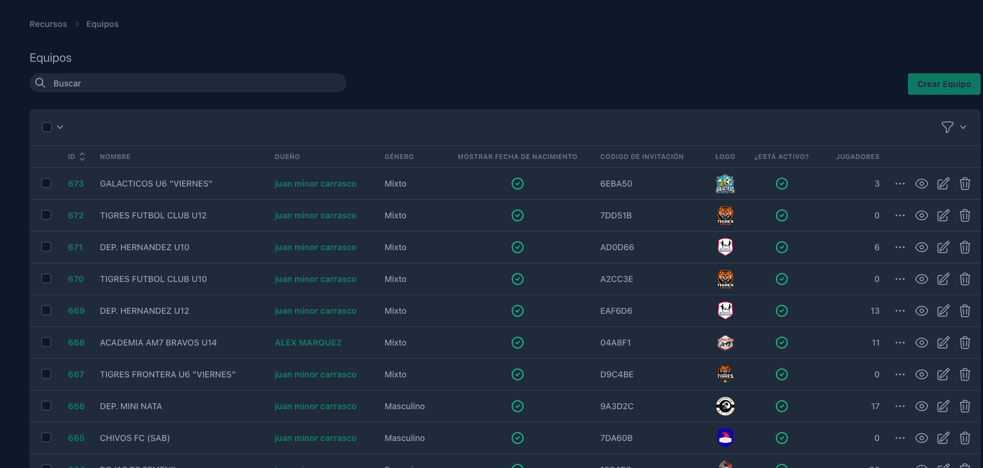Select row checkbox for team 673
The width and height of the screenshot is (983, 468).
click(x=46, y=183)
